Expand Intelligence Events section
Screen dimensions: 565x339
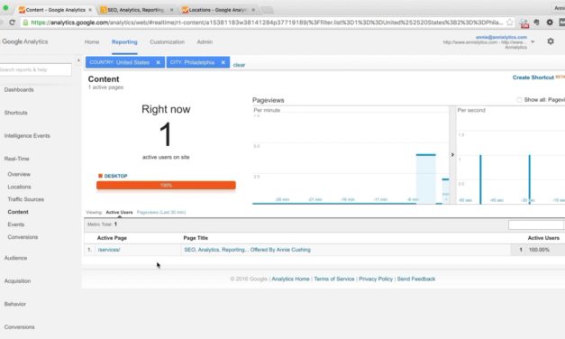click(27, 135)
